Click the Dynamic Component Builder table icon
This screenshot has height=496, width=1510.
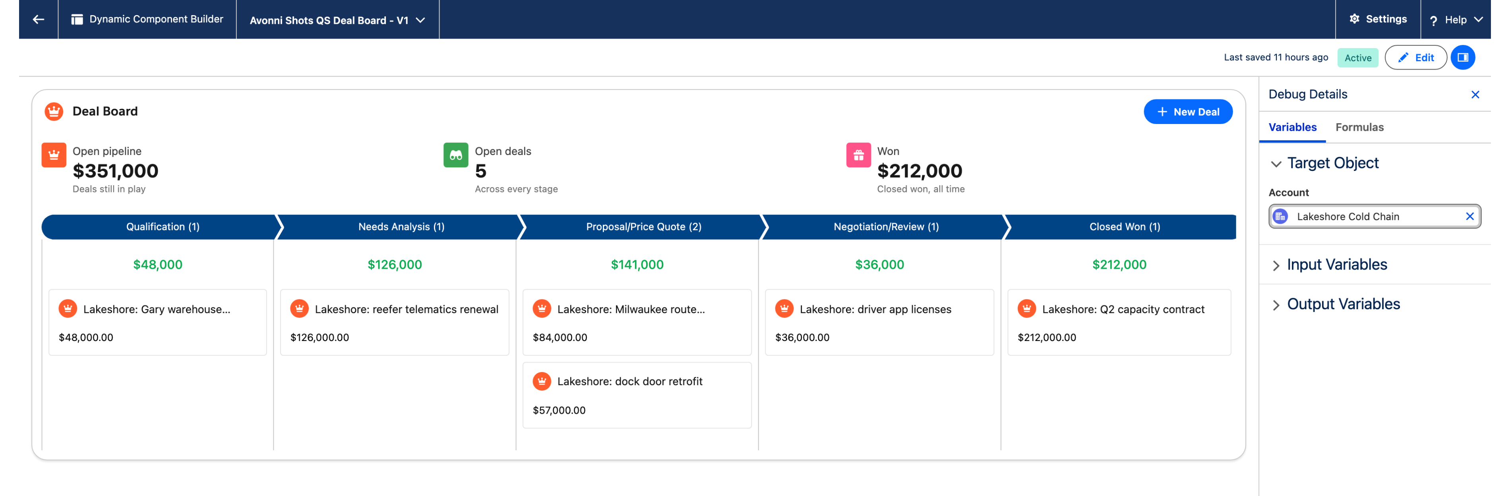(x=77, y=19)
